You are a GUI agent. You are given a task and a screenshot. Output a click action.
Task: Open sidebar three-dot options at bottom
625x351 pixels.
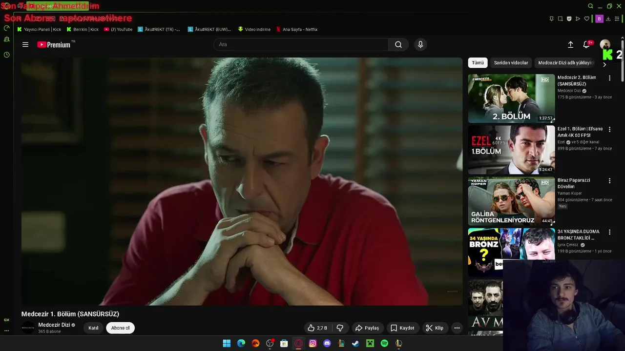coord(6,330)
